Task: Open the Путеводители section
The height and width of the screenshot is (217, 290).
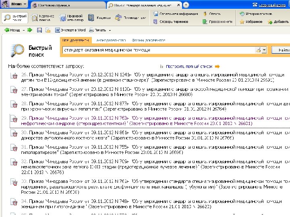Action: 130,18
